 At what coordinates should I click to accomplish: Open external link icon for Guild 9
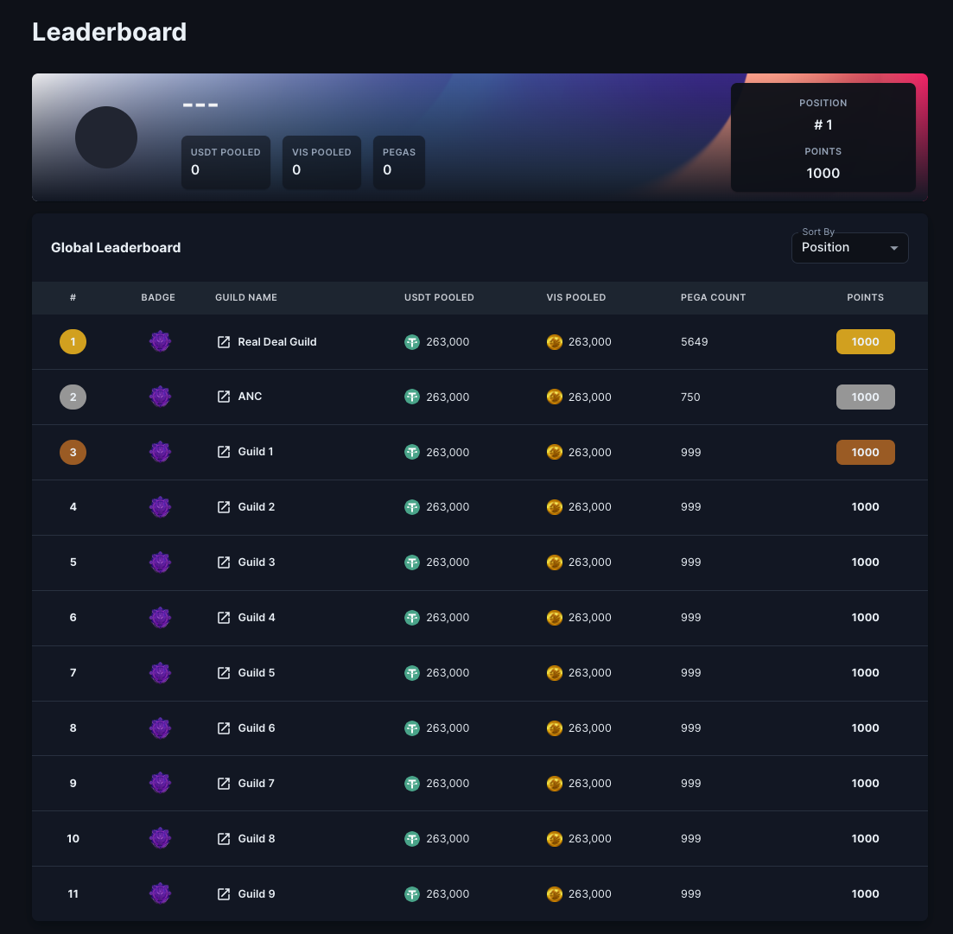pos(224,894)
